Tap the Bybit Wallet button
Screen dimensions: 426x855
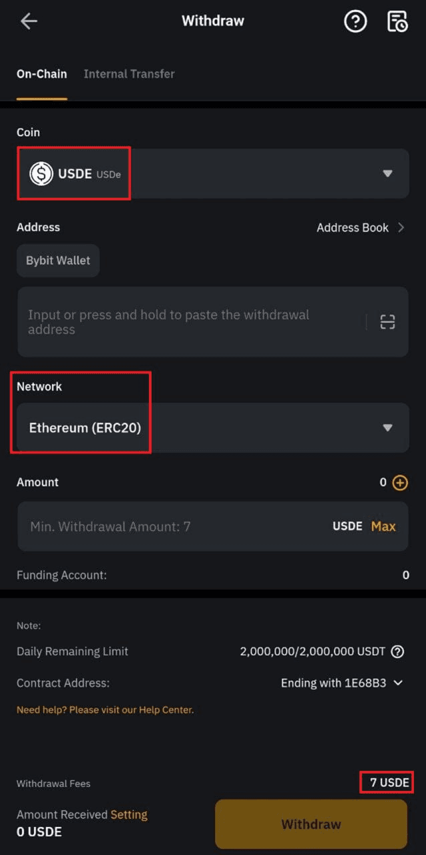[x=58, y=261]
